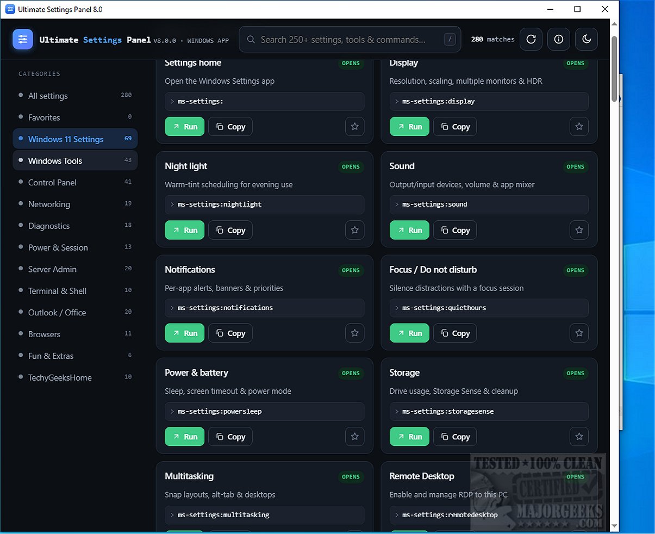655x534 pixels.
Task: Run the Display settings command
Action: (x=409, y=127)
